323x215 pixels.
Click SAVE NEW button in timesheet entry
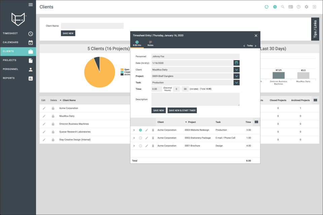coord(158,111)
